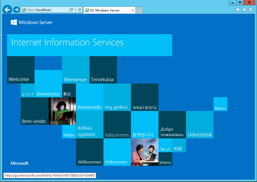Click the Welkom tile
Viewport: 257px width, 182px height.
click(220, 104)
